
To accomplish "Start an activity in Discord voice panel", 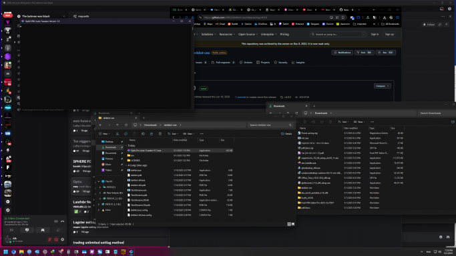I will tap(43, 230).
